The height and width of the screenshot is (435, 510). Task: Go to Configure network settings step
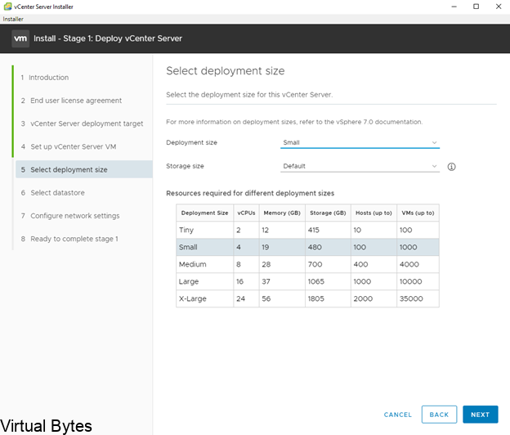click(70, 216)
